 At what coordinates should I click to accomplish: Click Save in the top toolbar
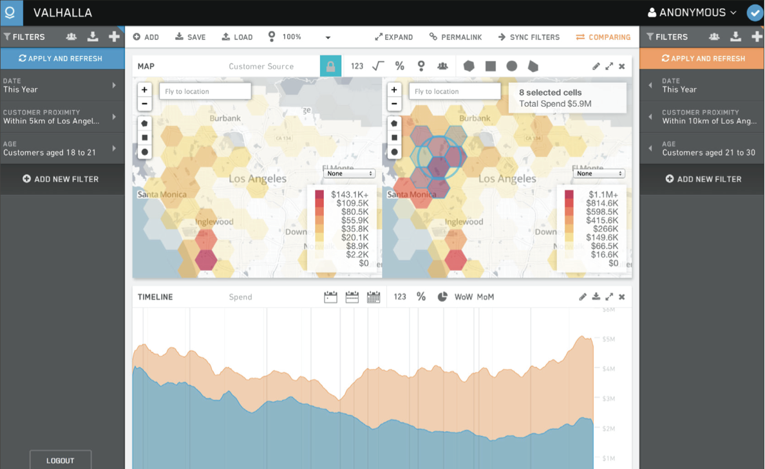(190, 37)
